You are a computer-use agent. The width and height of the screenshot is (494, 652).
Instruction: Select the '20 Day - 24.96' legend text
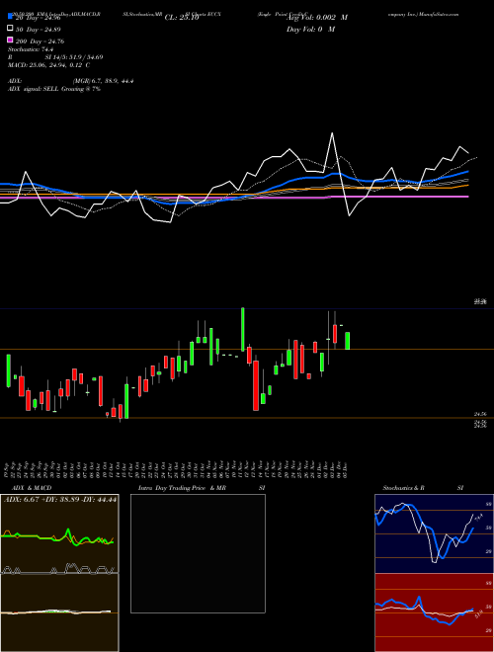tap(38, 18)
